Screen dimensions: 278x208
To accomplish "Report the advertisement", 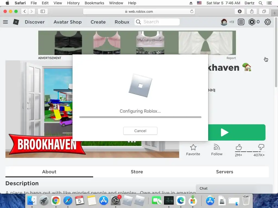I will click(x=231, y=58).
